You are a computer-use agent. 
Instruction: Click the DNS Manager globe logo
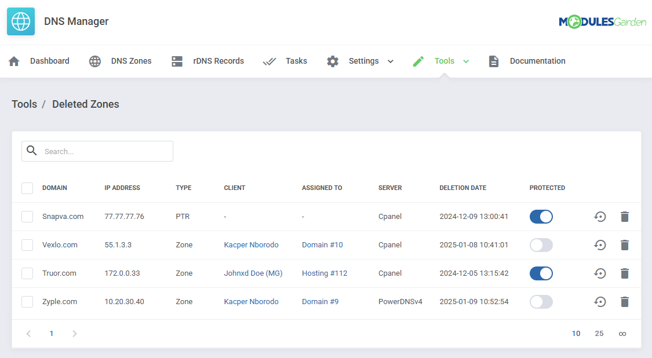[21, 21]
